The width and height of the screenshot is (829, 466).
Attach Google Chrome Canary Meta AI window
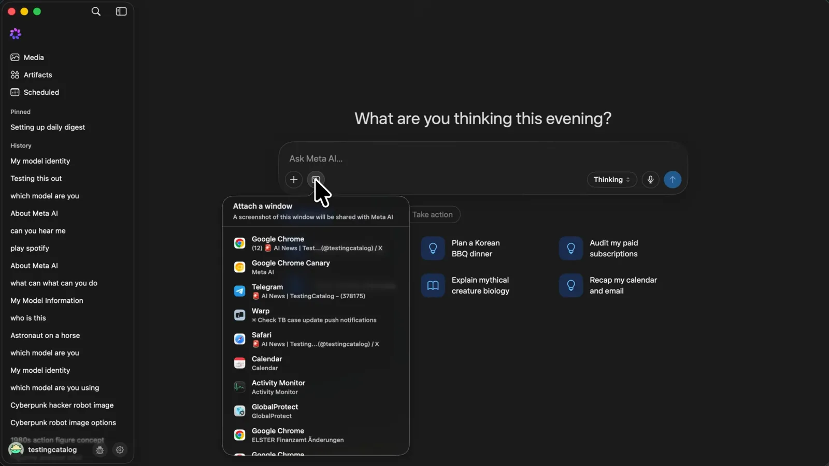pos(316,267)
